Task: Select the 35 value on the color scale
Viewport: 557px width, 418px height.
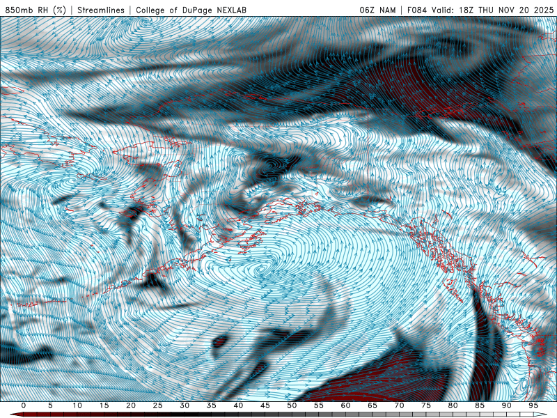Action: (212, 405)
